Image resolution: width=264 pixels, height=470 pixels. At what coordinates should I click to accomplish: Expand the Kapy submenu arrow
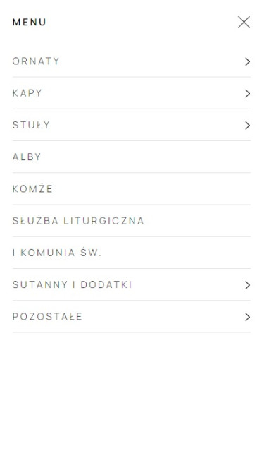(x=247, y=94)
